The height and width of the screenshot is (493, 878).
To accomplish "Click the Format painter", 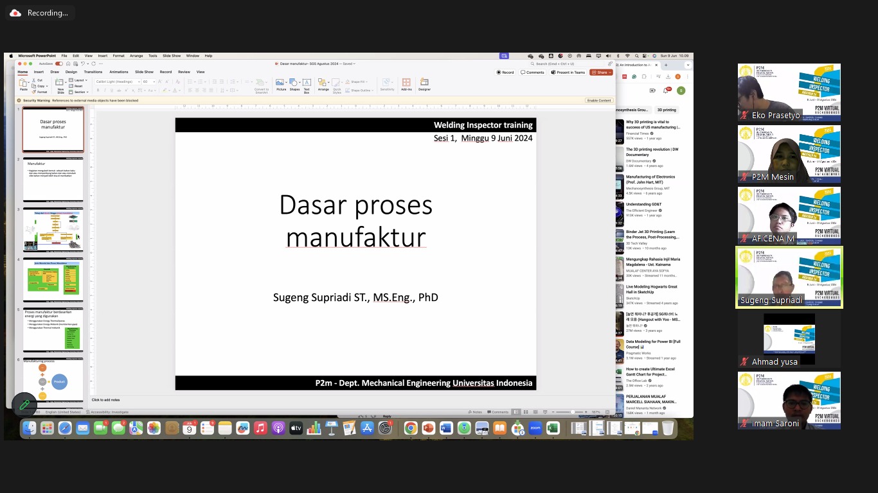I will [x=40, y=92].
